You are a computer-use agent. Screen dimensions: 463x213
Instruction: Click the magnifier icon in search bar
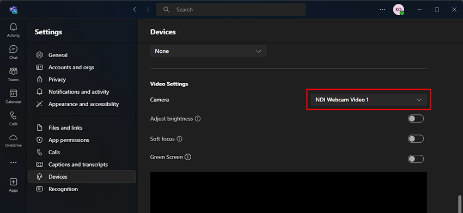[167, 9]
